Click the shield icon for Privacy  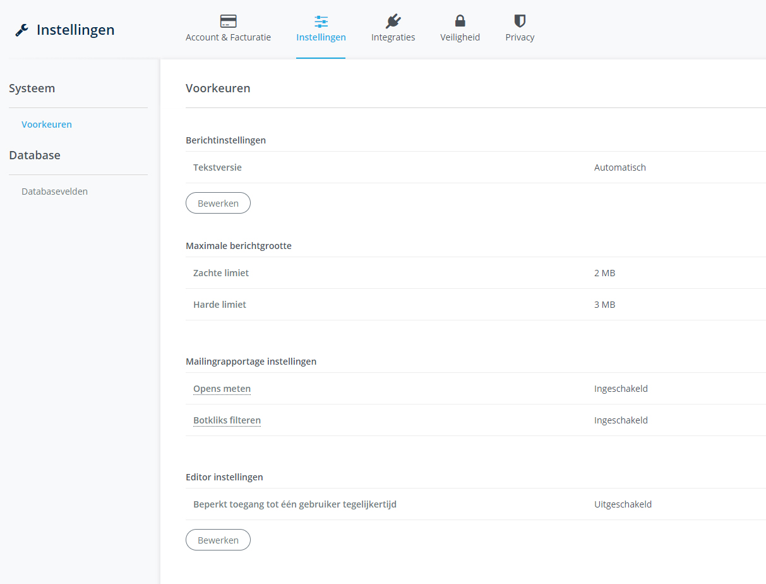(520, 21)
